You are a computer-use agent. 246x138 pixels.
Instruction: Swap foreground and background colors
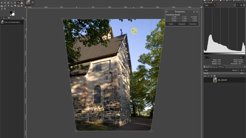pos(14,11)
